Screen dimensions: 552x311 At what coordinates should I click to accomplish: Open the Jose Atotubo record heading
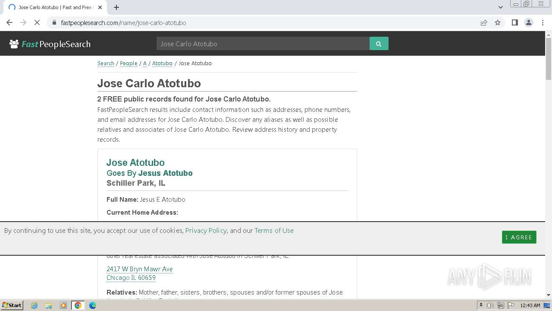tap(135, 162)
